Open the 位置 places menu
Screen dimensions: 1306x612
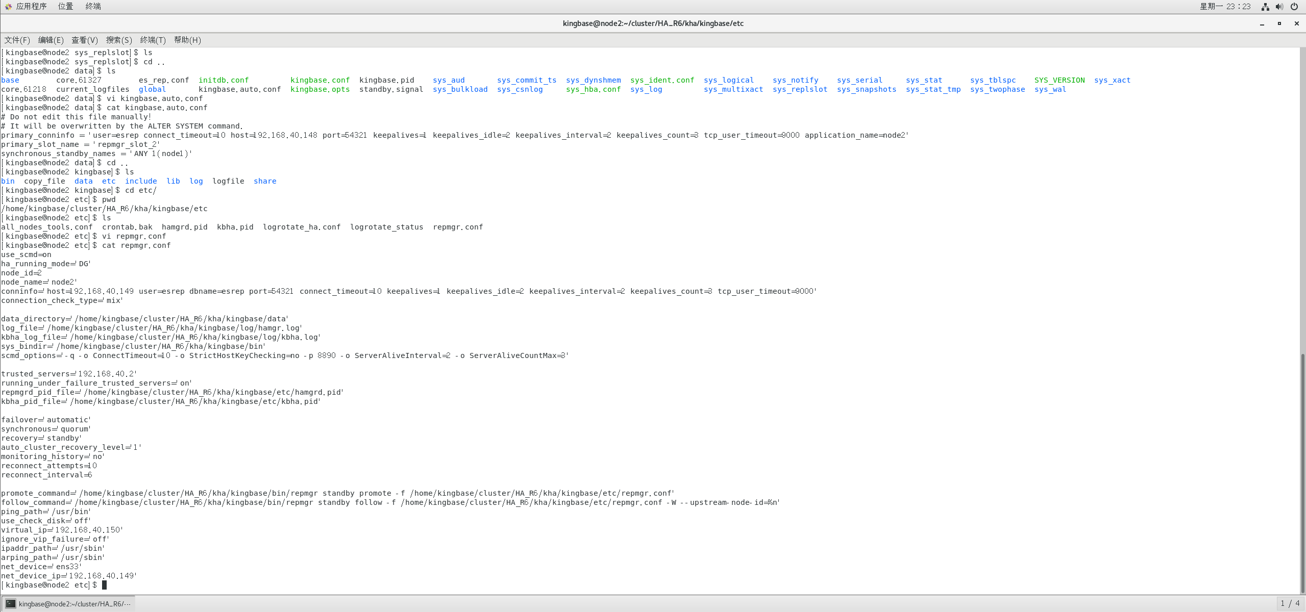(65, 6)
